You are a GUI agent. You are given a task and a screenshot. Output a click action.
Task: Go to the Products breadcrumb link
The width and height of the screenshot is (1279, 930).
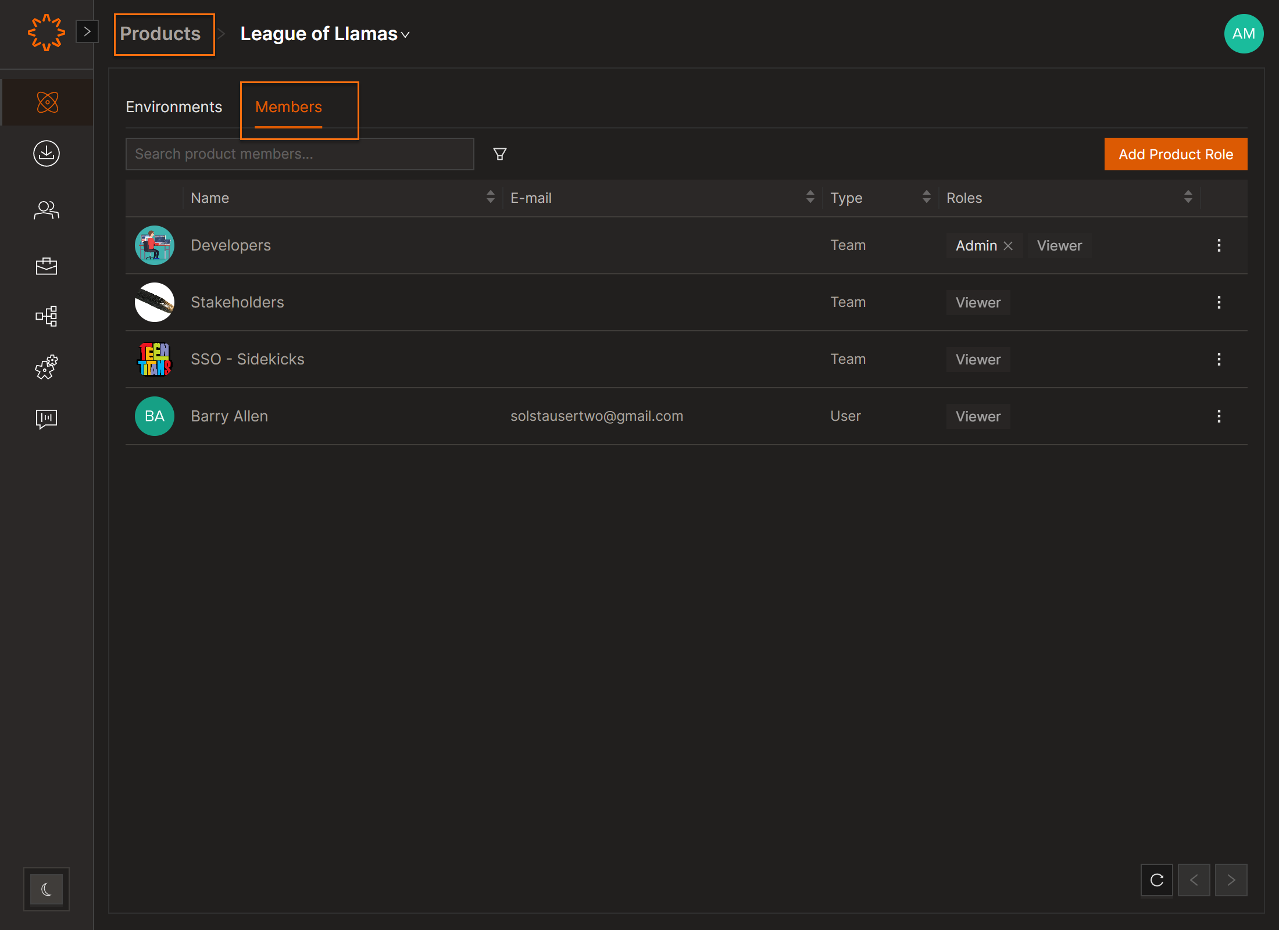coord(160,34)
